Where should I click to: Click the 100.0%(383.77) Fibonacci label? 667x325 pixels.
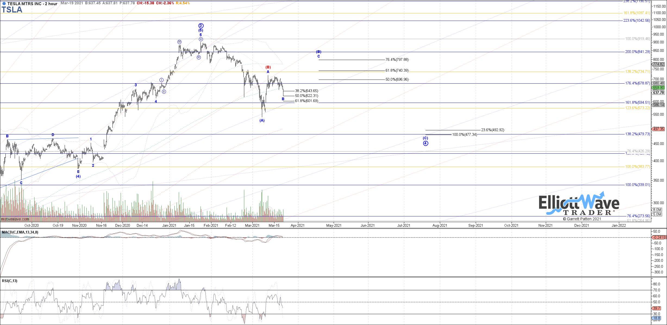pyautogui.click(x=637, y=166)
